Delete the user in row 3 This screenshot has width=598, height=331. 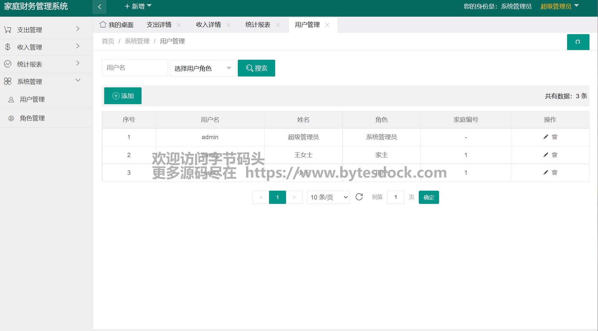554,172
